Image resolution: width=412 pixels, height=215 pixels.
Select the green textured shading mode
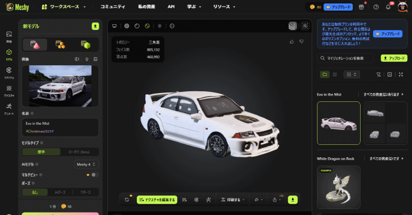click(147, 26)
